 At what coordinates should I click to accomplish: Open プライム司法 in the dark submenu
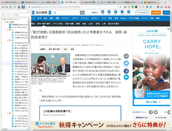[58, 24]
